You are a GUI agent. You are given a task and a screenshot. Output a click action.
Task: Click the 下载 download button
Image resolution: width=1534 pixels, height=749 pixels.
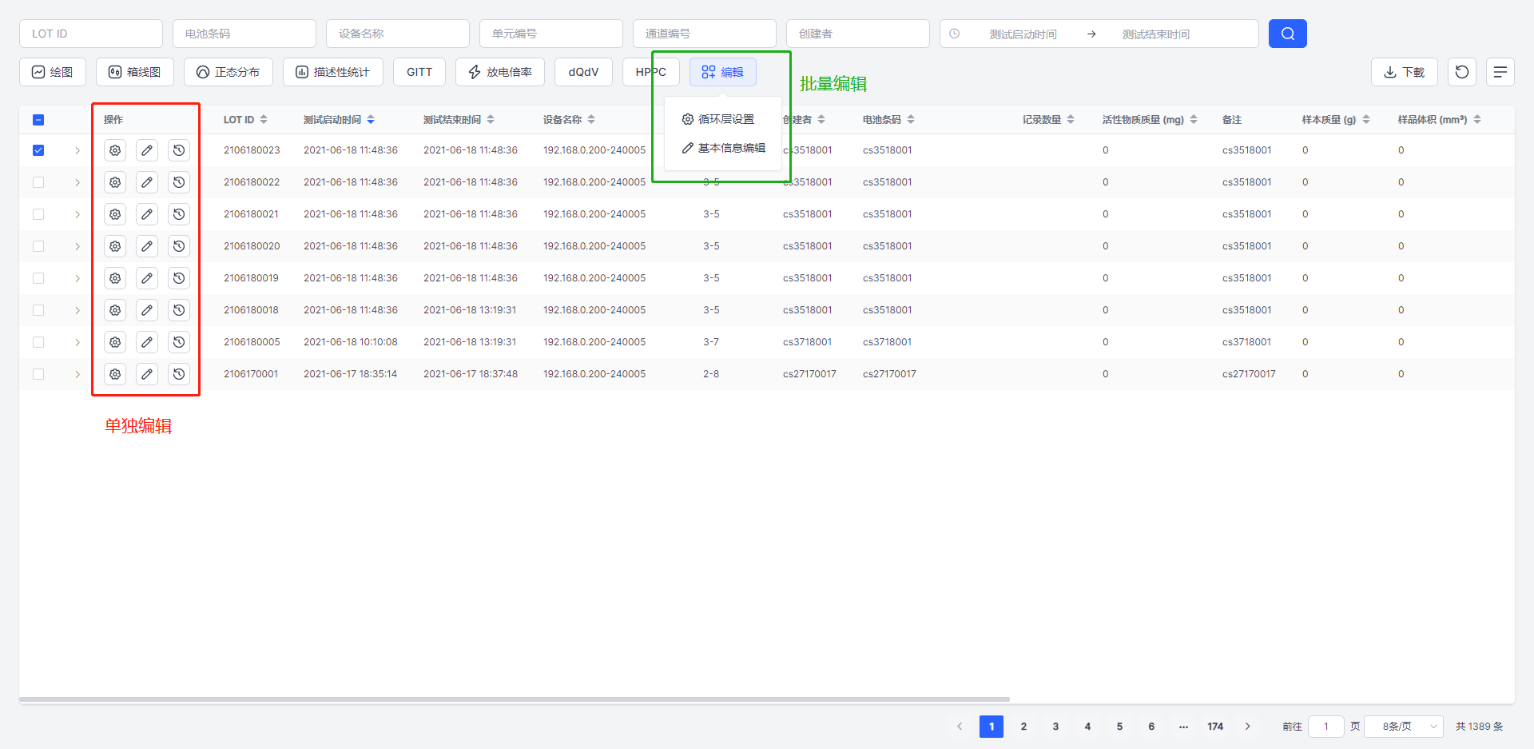pyautogui.click(x=1405, y=72)
